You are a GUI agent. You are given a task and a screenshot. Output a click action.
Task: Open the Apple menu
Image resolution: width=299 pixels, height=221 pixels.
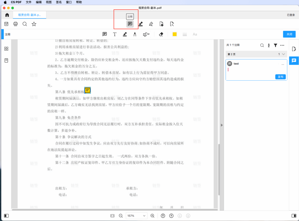tap(5, 2)
